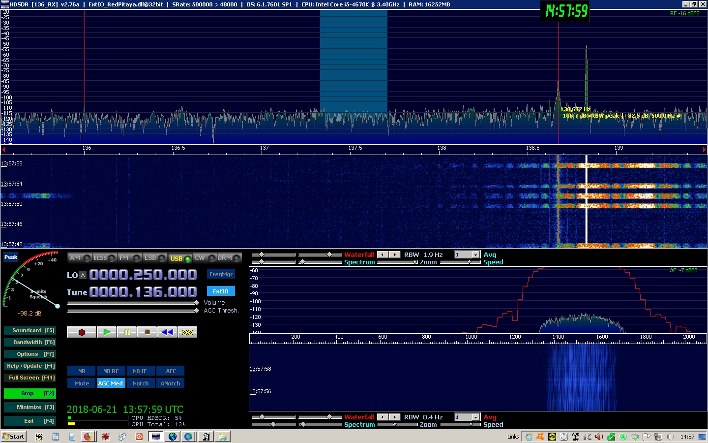Open the Windows Start menu

pyautogui.click(x=14, y=437)
